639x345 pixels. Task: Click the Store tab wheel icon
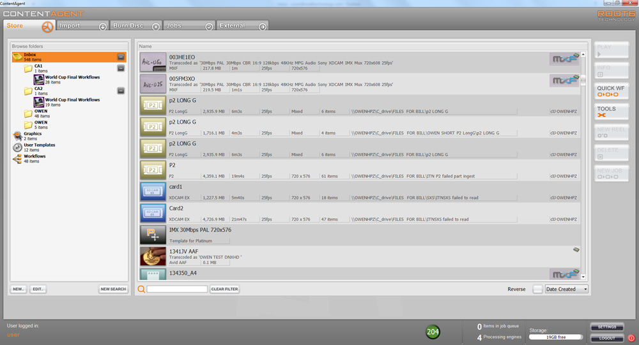[48, 27]
